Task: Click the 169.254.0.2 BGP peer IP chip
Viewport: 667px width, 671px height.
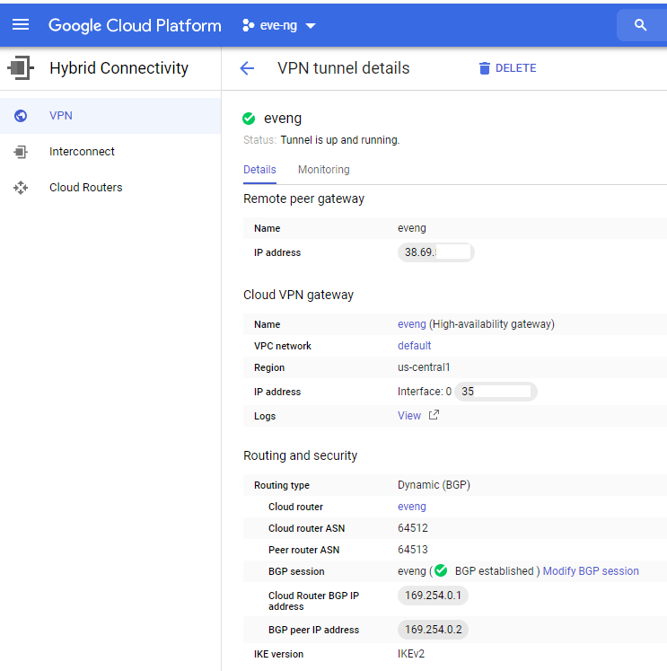Action: 433,630
